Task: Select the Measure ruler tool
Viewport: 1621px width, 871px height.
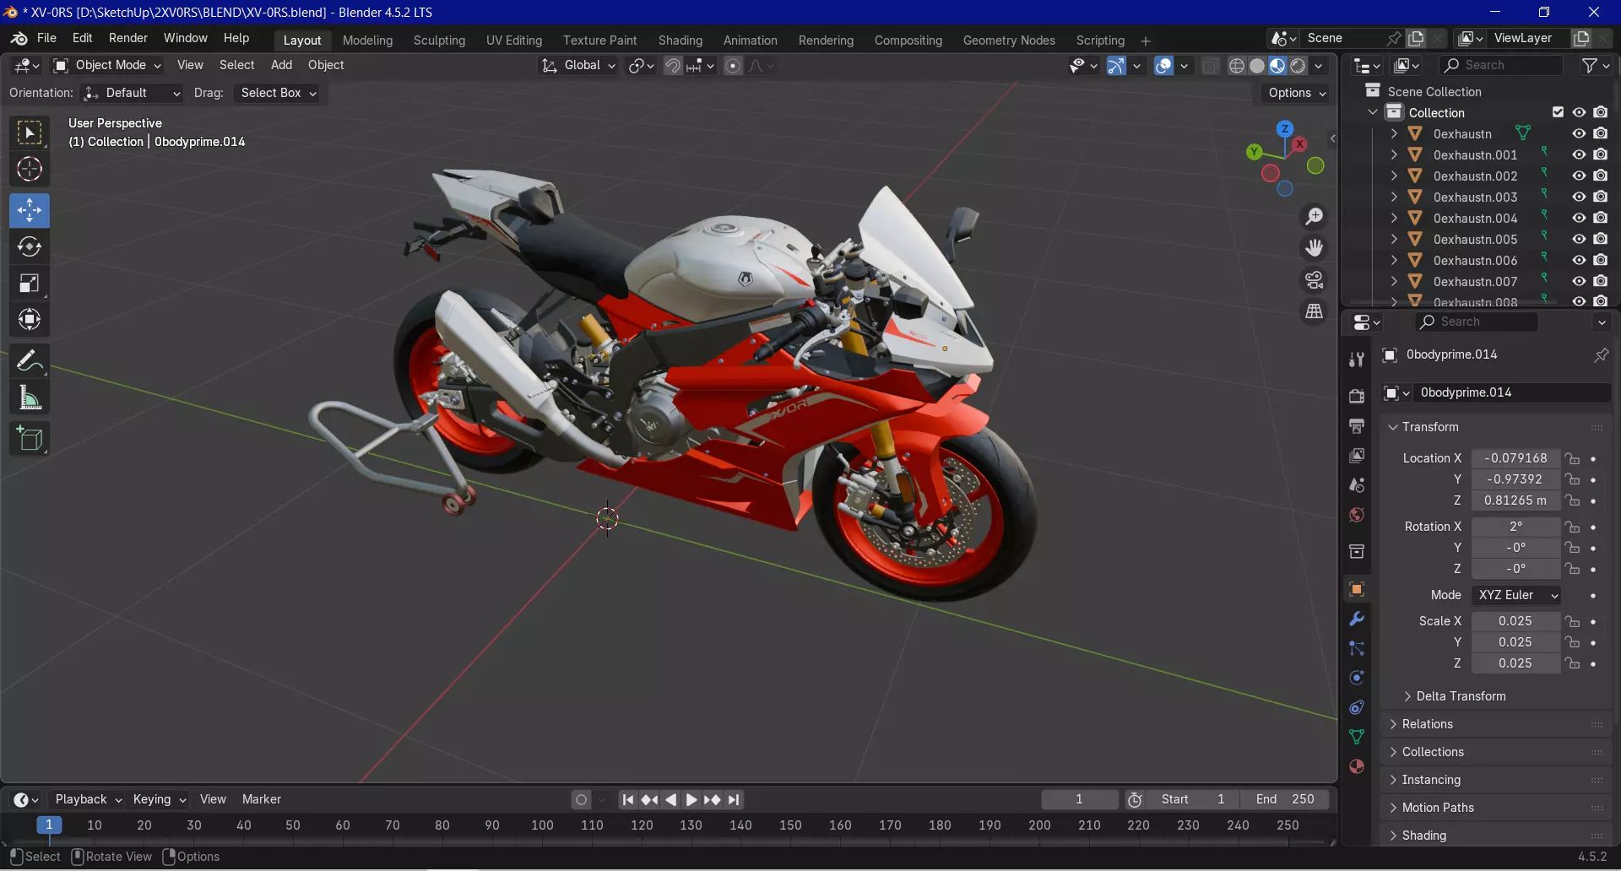Action: (x=30, y=397)
